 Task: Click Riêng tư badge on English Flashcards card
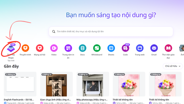pyautogui.click(x=11, y=75)
